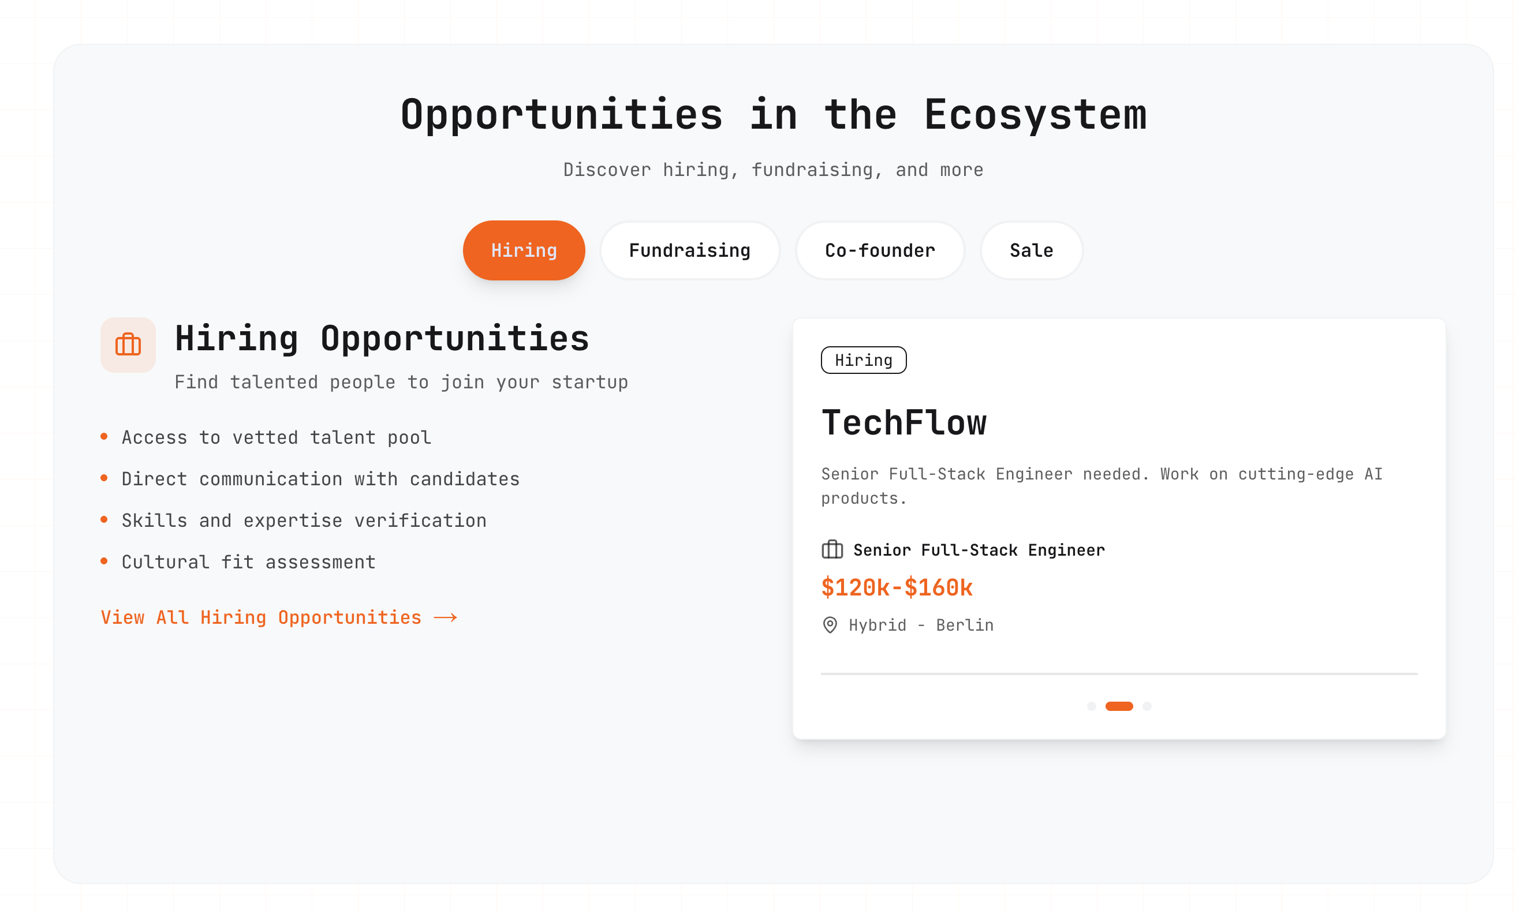Click the Hiring badge on the TechFlow card

(x=864, y=361)
